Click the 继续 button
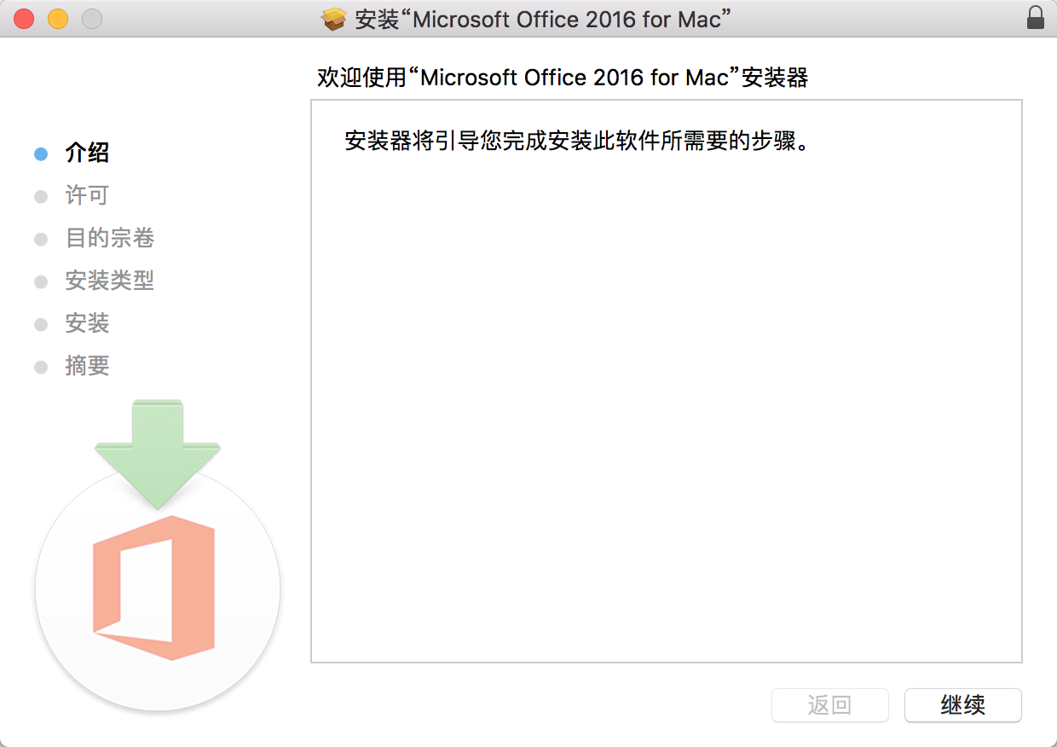 [962, 705]
